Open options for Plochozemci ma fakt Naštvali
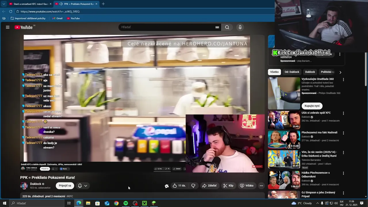 [343, 133]
